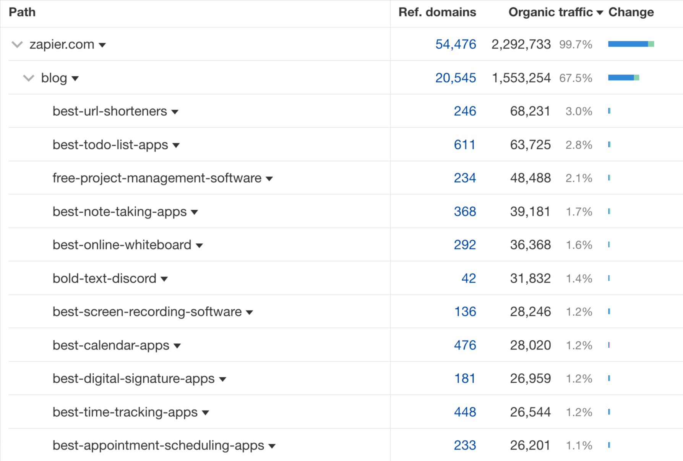View 246 referring domains for best-url-shorteners

465,111
